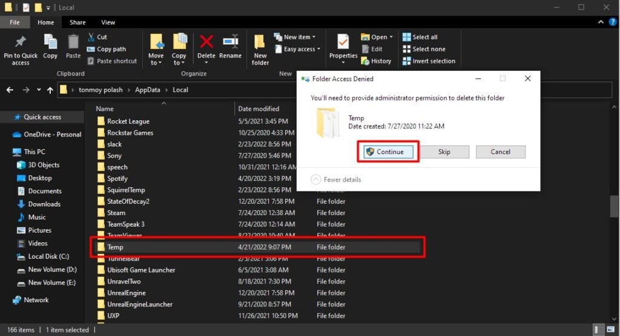Click Invert selection in ribbon
Viewport: 620px width, 336px height.
tap(429, 61)
